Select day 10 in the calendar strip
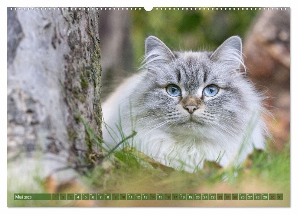Viewport: 297px width, 214px height. [x=123, y=197]
